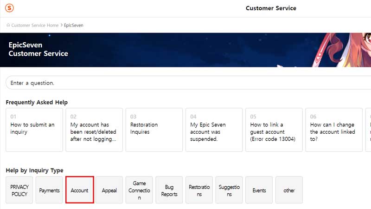Click the Customer Service header title

pos(271,8)
